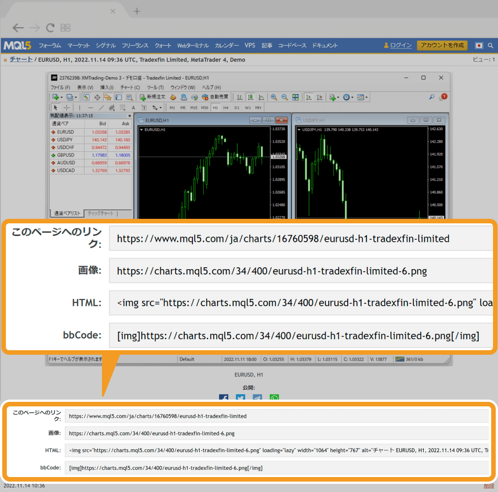Click the チャート breadcrumb link
The height and width of the screenshot is (492, 498).
[x=21, y=59]
